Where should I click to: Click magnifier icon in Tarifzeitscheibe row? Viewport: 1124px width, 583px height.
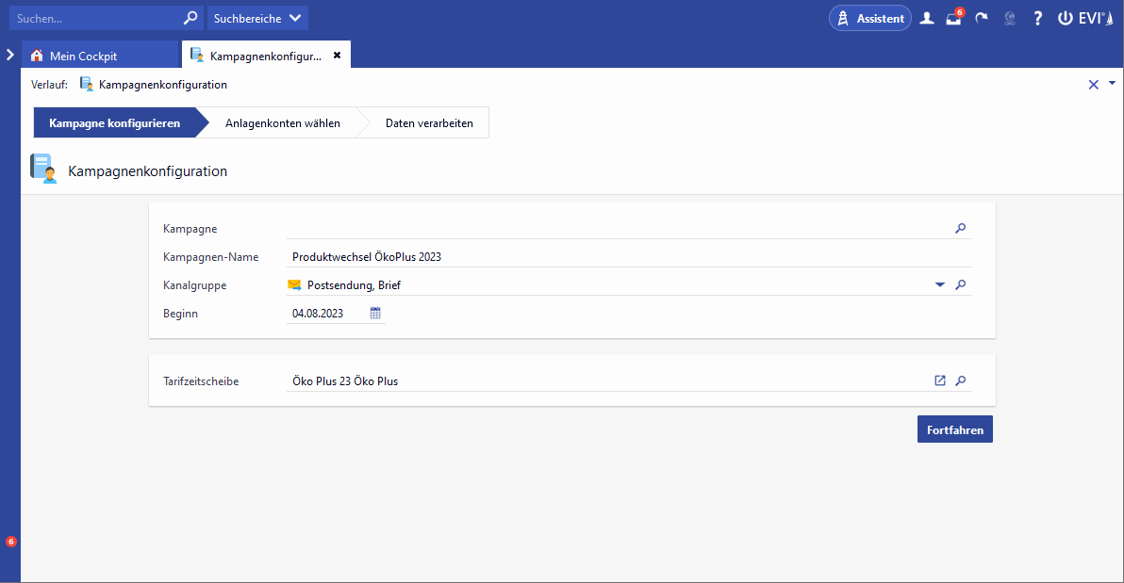pos(960,381)
